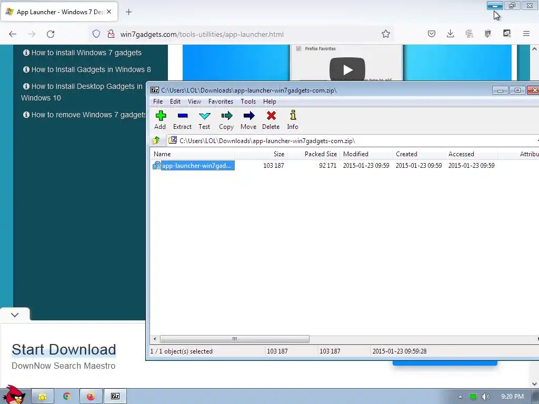The image size is (539, 404).
Task: Minimize the Firefox window
Action: (495, 6)
